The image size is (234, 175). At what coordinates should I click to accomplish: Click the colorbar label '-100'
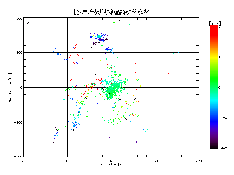223,118
